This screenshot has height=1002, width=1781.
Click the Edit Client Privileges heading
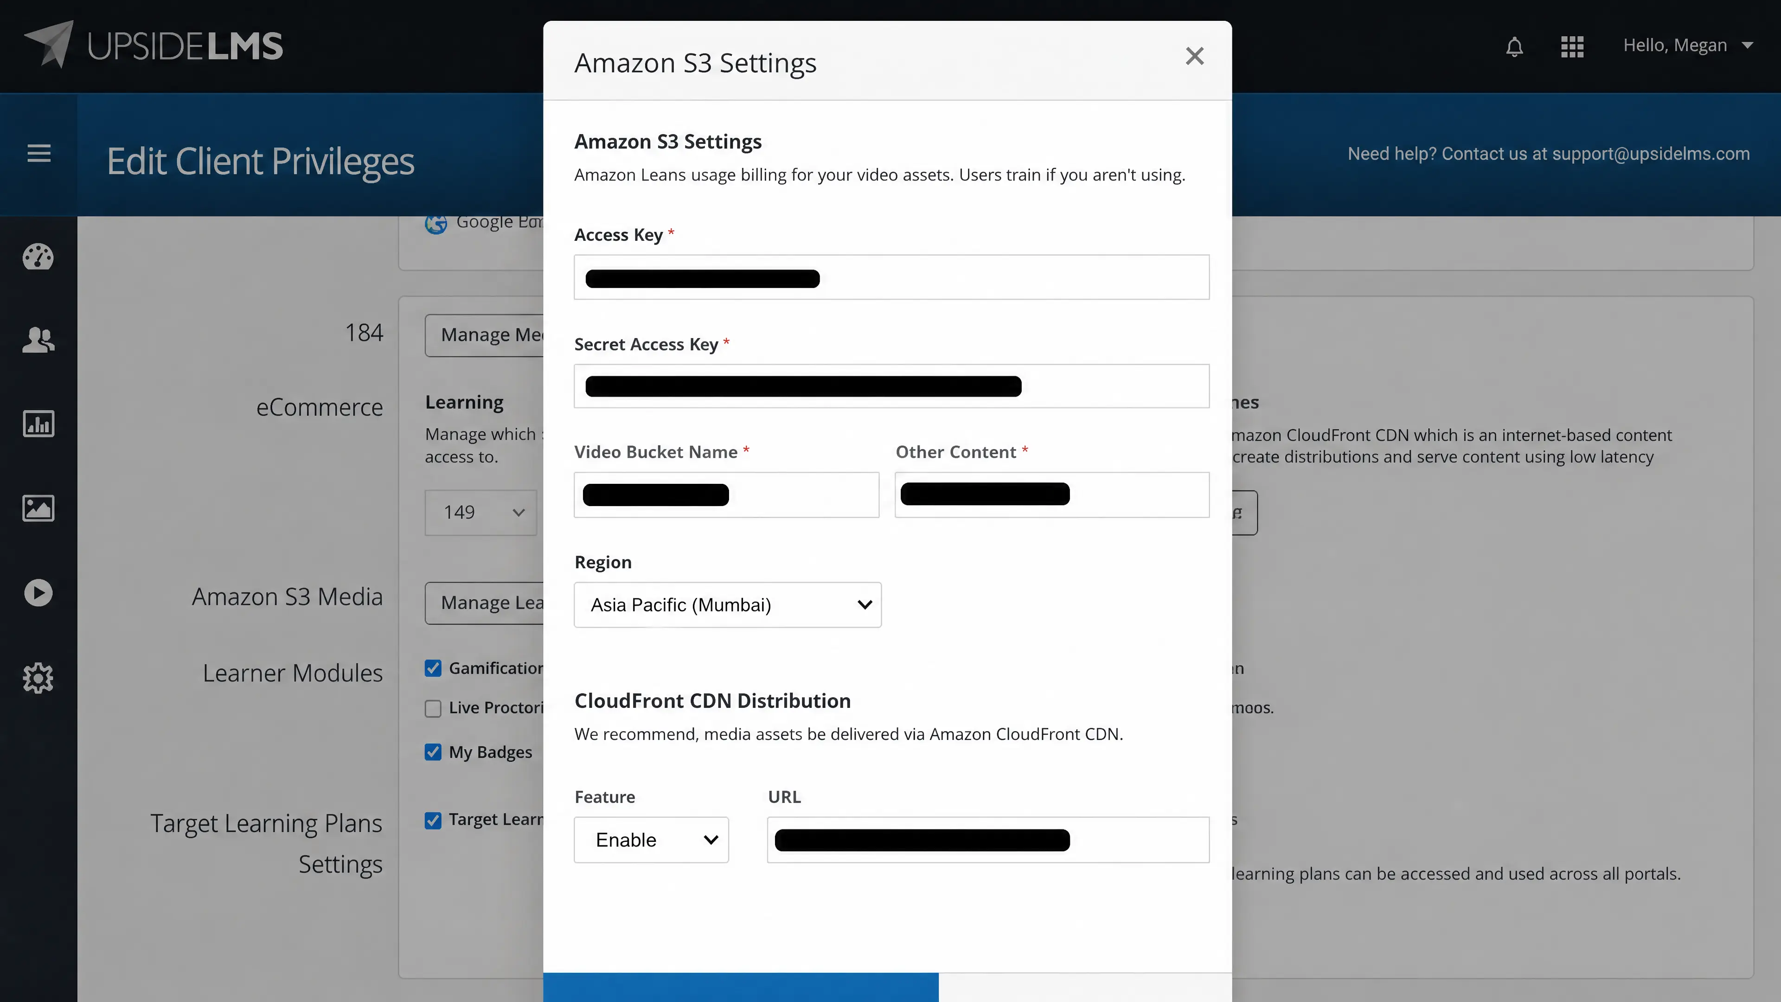click(x=261, y=161)
